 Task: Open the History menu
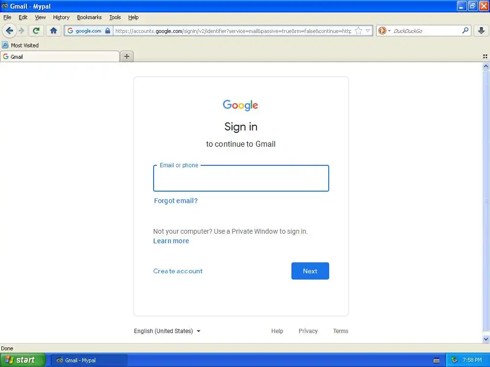61,17
